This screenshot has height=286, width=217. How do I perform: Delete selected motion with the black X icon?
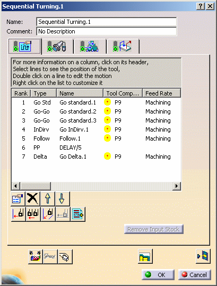point(33,198)
